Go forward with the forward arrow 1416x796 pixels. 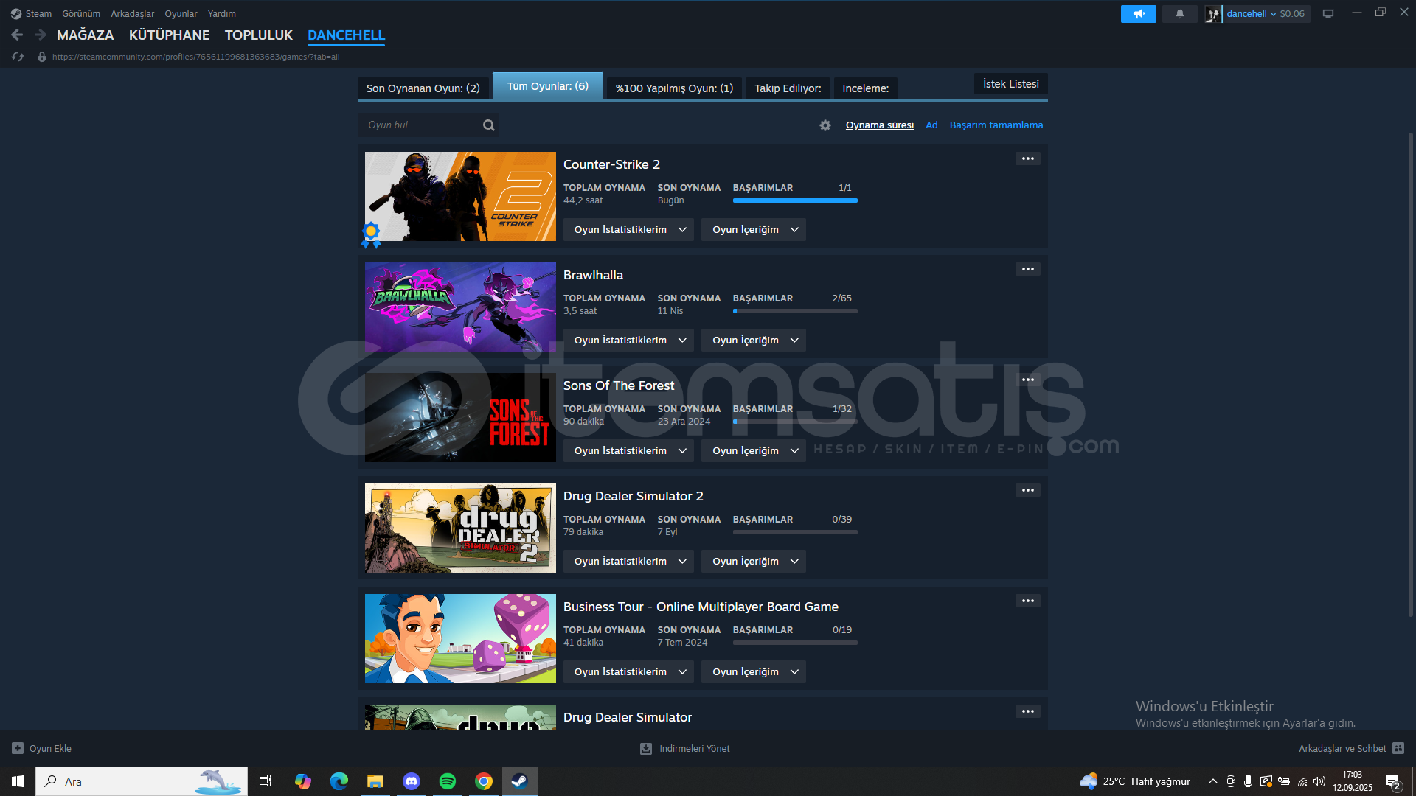coord(41,35)
